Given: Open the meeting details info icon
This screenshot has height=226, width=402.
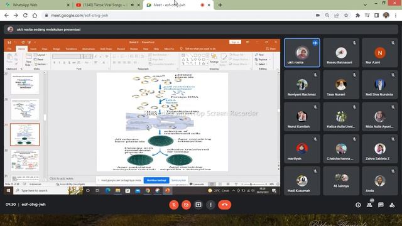Looking at the screenshot, I should pyautogui.click(x=358, y=205).
